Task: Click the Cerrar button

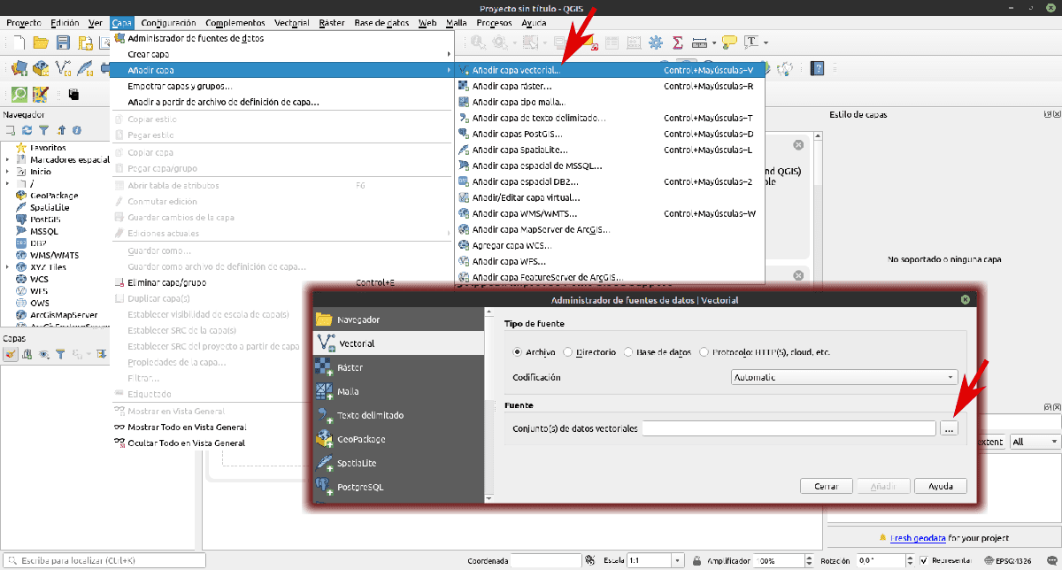Action: (x=826, y=486)
